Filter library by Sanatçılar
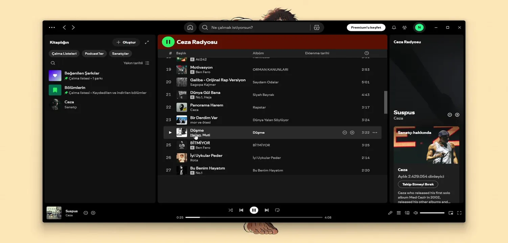Image resolution: width=508 pixels, height=243 pixels. pos(120,53)
